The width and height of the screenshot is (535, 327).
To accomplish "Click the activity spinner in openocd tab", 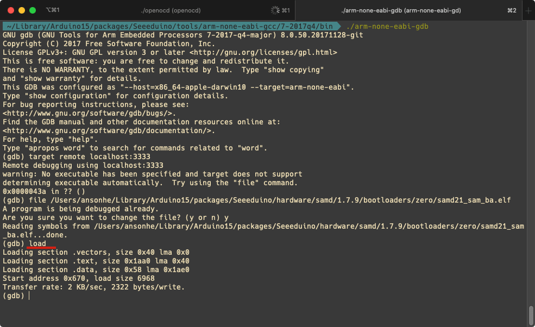I will (275, 10).
